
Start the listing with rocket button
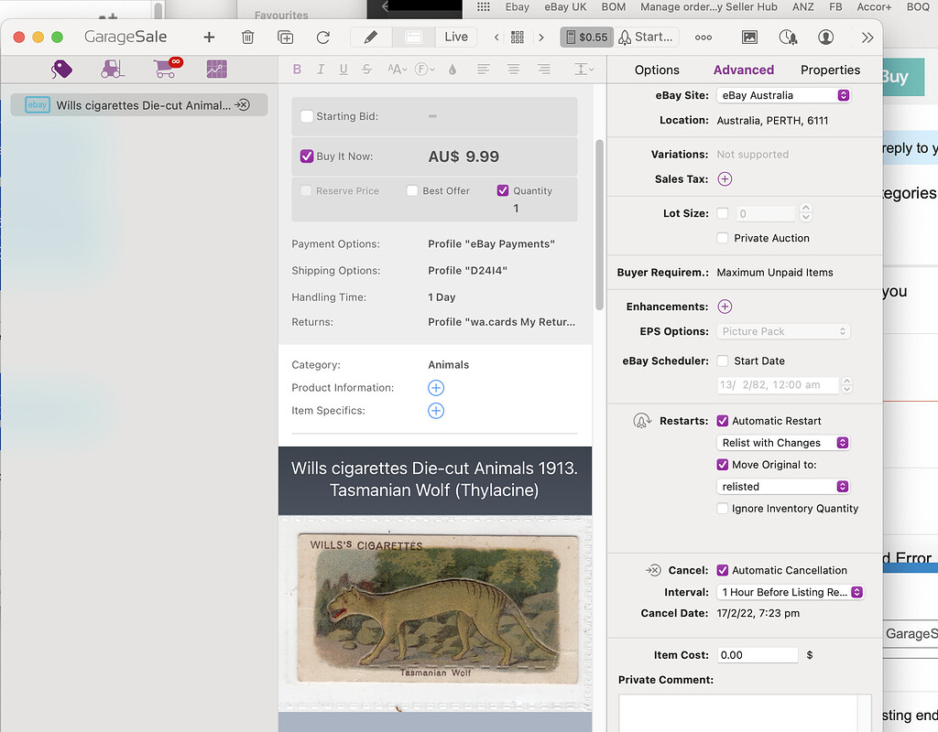click(x=646, y=37)
